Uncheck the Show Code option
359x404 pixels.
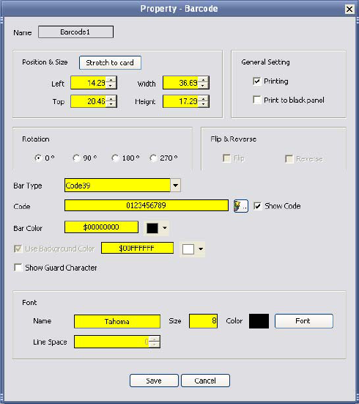pos(258,206)
